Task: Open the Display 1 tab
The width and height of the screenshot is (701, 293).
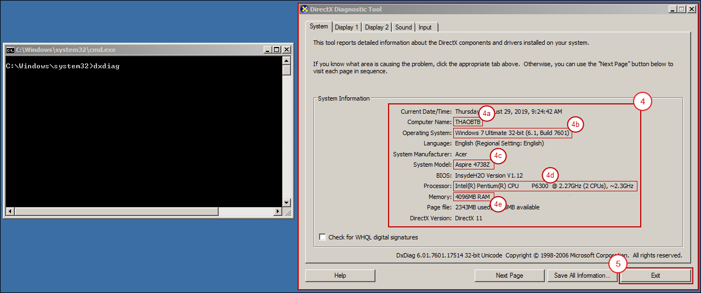Action: pyautogui.click(x=347, y=27)
